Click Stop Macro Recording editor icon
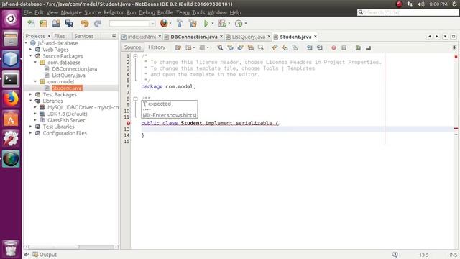Image resolution: width=460 pixels, height=259 pixels. pos(344,47)
